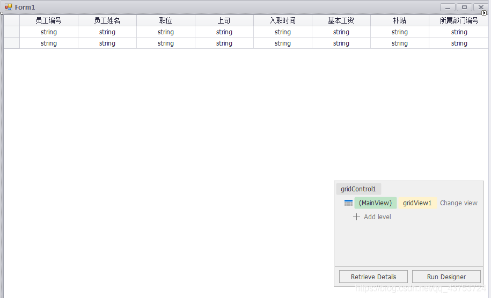
Task: Close the Form1 window
Action: [x=480, y=7]
